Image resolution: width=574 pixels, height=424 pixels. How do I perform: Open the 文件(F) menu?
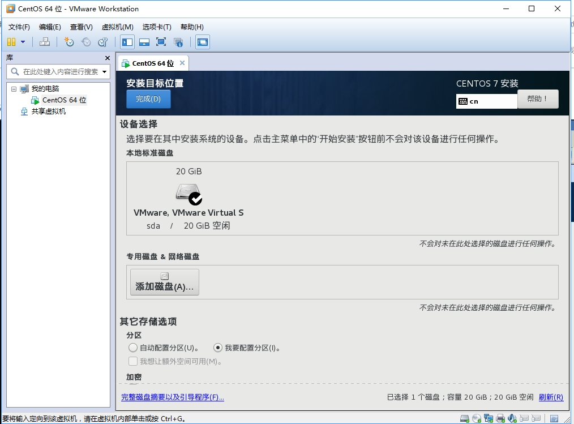[19, 27]
